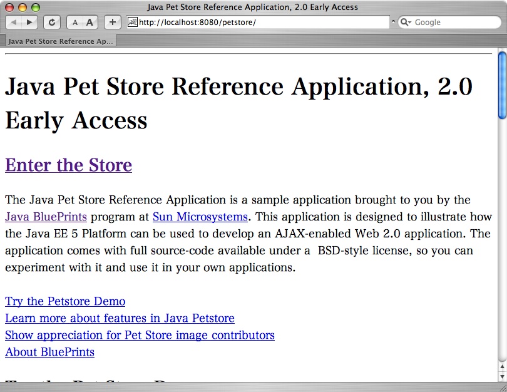Click the SnapBack chevron beside the address field
This screenshot has width=507, height=392.
pos(394,21)
